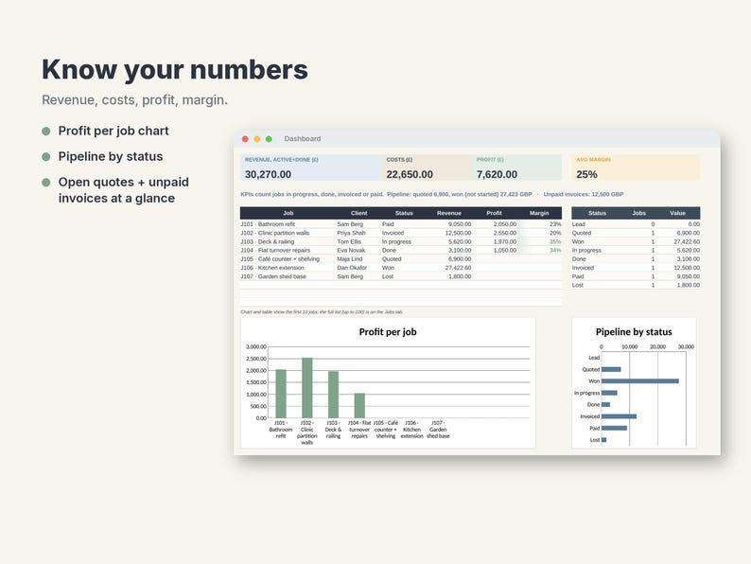Select the Profit KPI card showing 7,620.00

516,167
